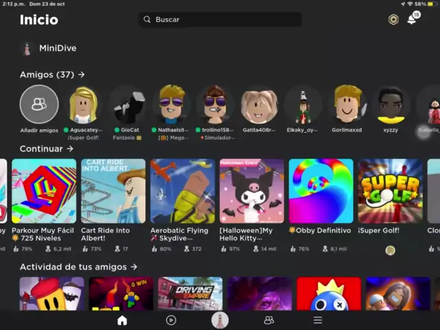Open Parkour Muy Fácil 725 Niveles
Image resolution: width=440 pixels, height=330 pixels.
(x=44, y=191)
